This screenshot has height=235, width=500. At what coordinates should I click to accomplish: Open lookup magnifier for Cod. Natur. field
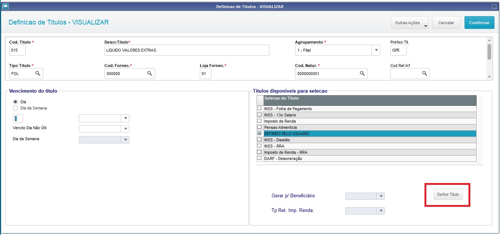362,74
